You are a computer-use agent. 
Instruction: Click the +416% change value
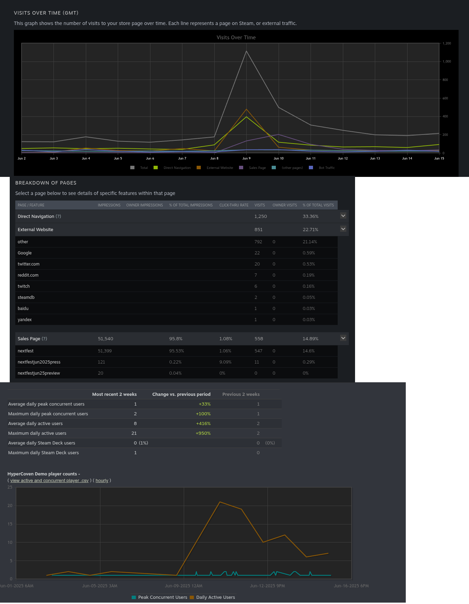pyautogui.click(x=203, y=423)
